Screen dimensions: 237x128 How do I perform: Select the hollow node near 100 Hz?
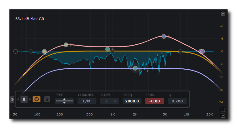point(31,51)
